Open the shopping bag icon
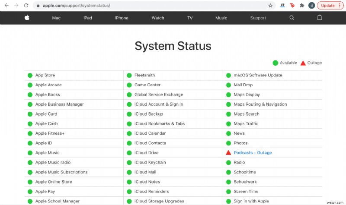The image size is (346, 205). (319, 18)
